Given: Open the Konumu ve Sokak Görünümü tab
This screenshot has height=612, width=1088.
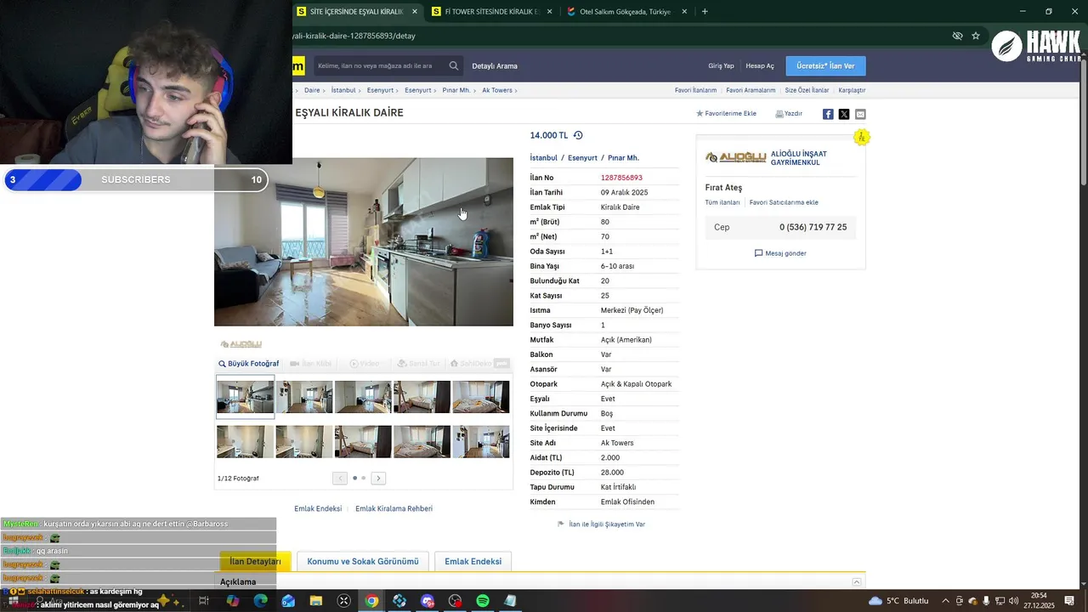Looking at the screenshot, I should pyautogui.click(x=363, y=561).
